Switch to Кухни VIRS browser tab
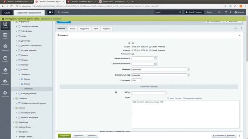The image size is (248, 139). pyautogui.click(x=114, y=2)
